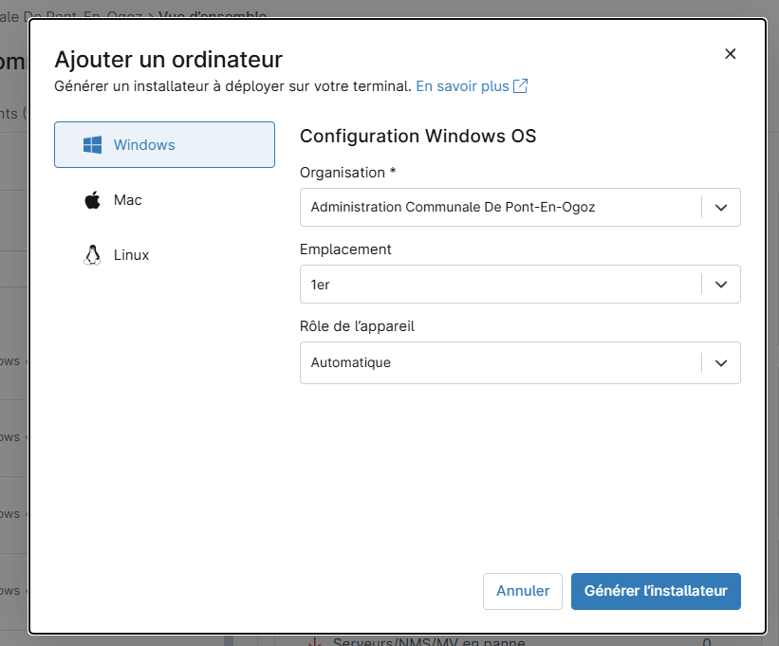Switch to the Linux text tab
Viewport: 779px width, 646px height.
(131, 255)
